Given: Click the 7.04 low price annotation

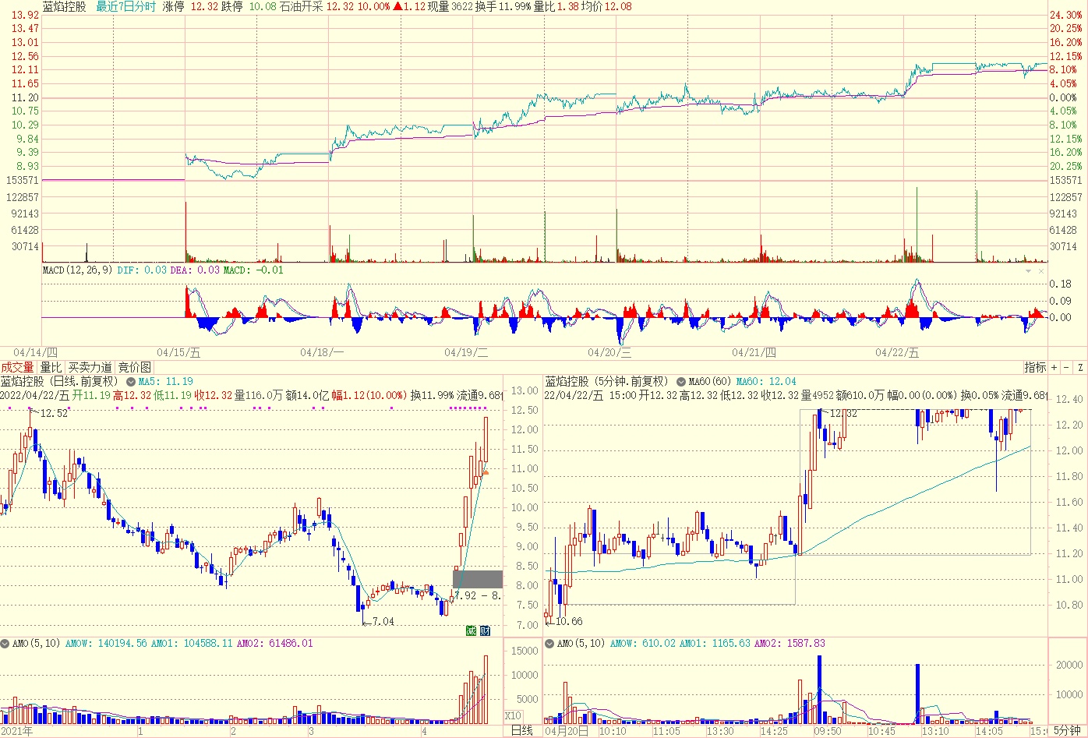Looking at the screenshot, I should click(383, 621).
